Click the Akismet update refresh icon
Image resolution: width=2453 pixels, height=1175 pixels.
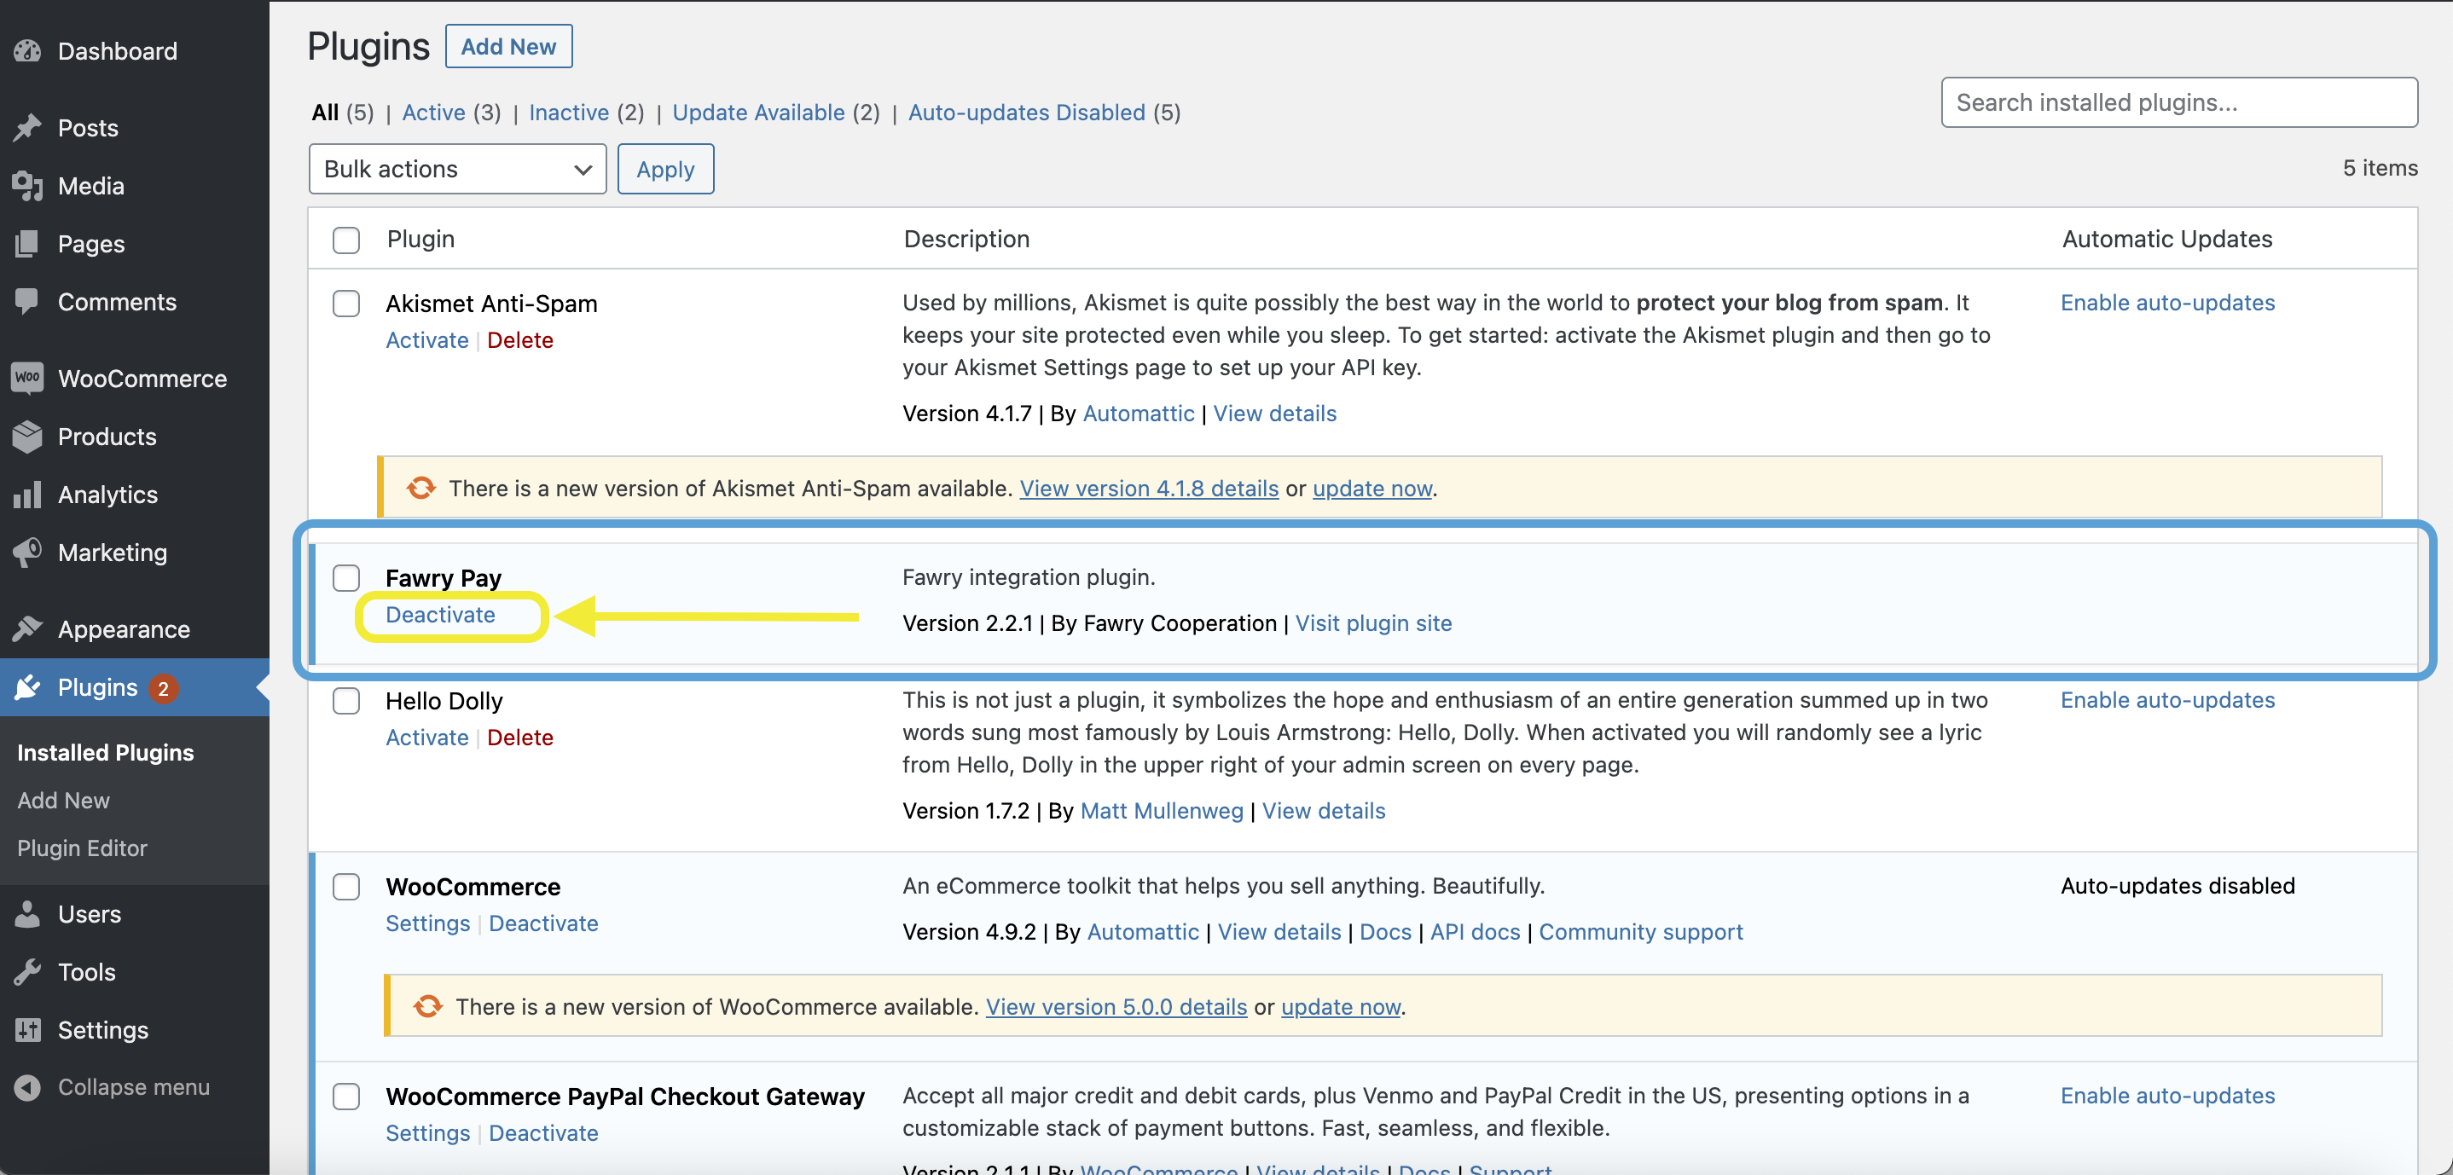tap(420, 488)
